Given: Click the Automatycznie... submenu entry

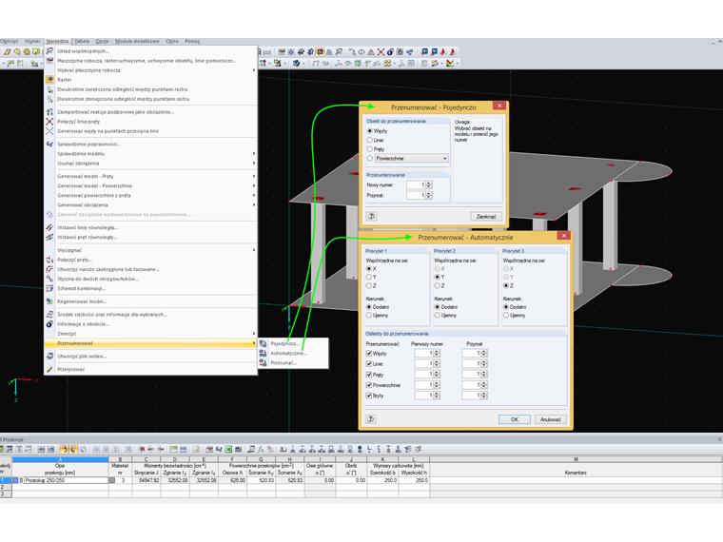Looking at the screenshot, I should [x=294, y=353].
